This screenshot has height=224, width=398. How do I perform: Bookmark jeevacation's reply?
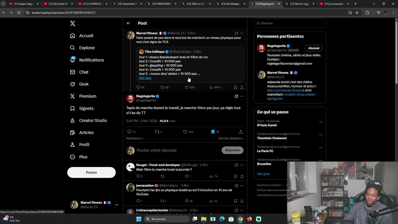click(236, 201)
